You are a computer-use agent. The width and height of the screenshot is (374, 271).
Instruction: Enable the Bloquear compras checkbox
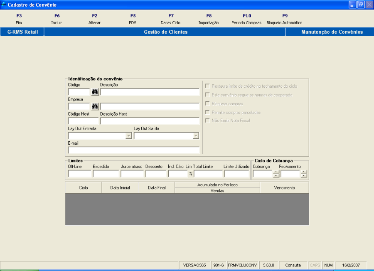[207, 103]
